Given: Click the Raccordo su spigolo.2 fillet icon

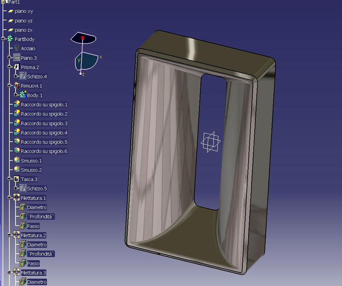Looking at the screenshot, I should [x=17, y=113].
